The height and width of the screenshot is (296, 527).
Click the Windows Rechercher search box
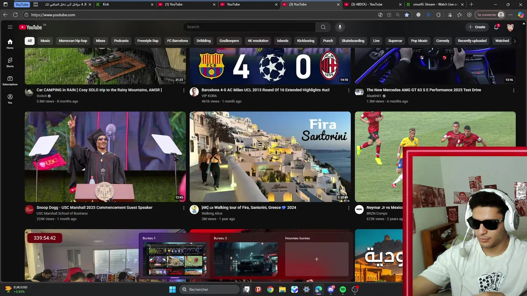point(209,289)
